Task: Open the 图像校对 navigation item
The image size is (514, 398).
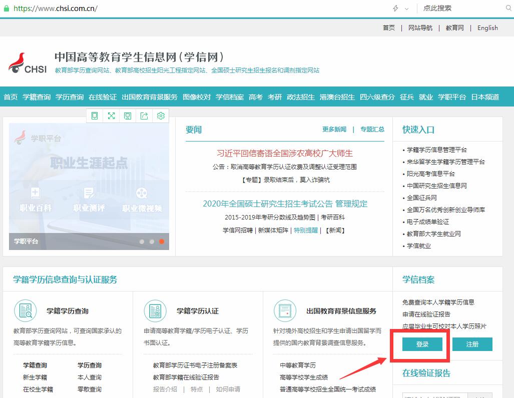Action: (x=197, y=97)
